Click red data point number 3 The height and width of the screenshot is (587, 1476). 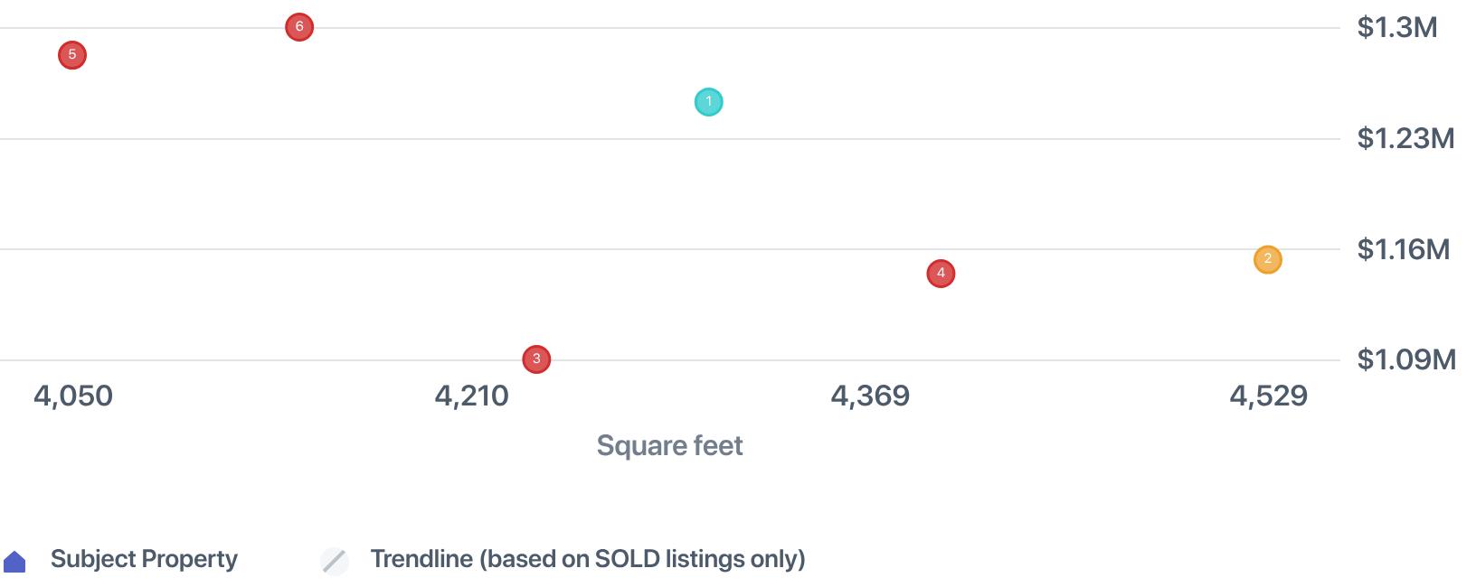point(536,359)
